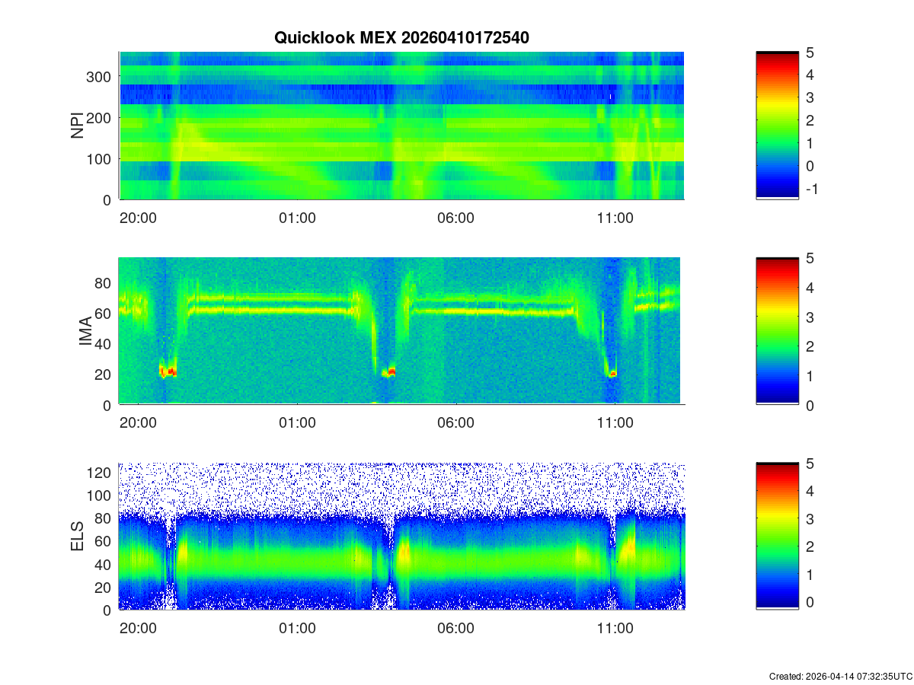Click the Created timestamp text at bottom right
914x685 pixels.
click(x=840, y=676)
